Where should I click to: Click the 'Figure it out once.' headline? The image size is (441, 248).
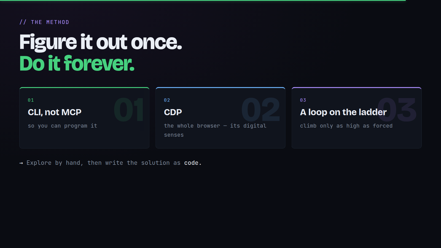click(101, 42)
